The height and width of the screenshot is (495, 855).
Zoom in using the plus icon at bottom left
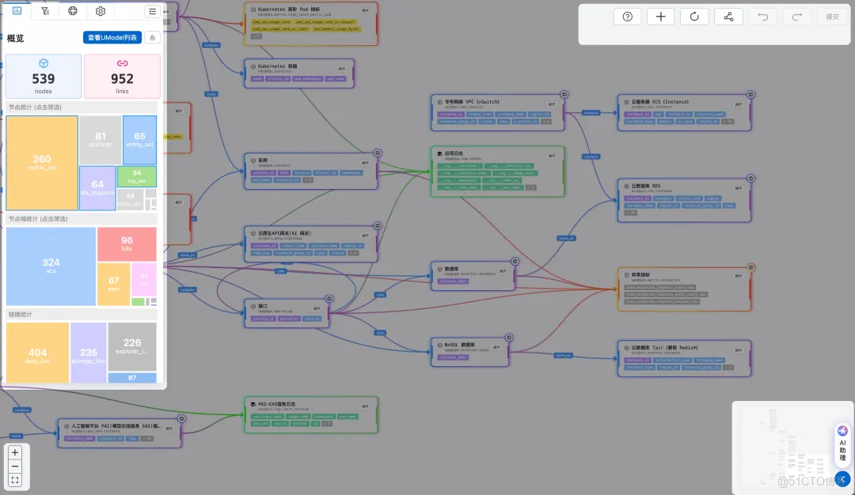coord(15,452)
